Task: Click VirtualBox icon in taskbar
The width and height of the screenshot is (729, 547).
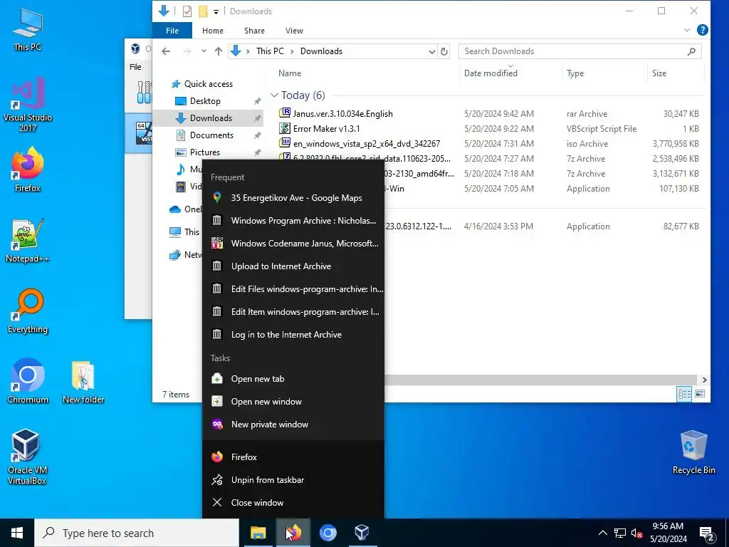Action: click(362, 533)
